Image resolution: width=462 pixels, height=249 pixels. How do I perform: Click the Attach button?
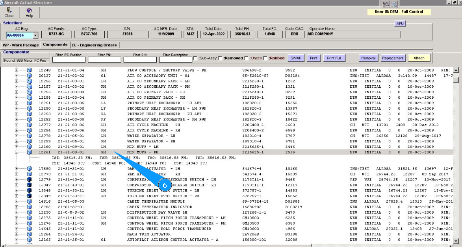419,58
